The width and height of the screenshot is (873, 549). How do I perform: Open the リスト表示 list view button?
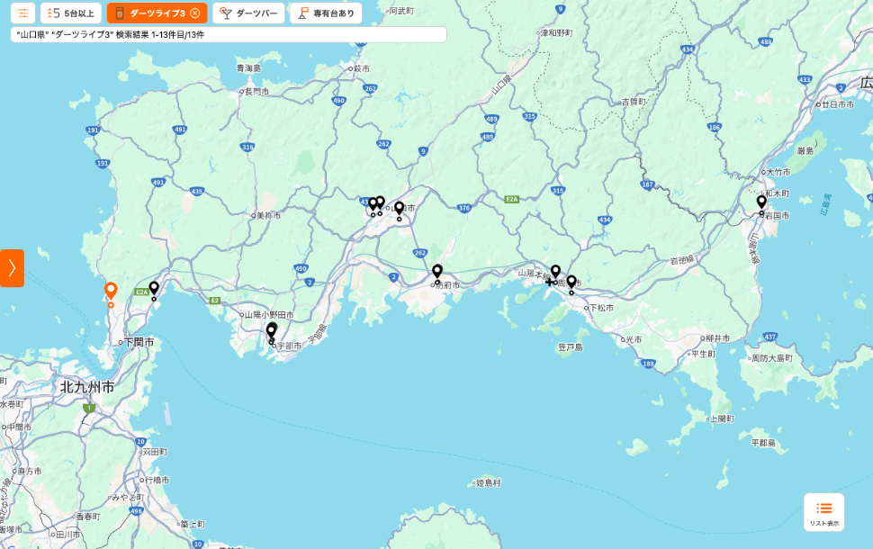coord(823,512)
